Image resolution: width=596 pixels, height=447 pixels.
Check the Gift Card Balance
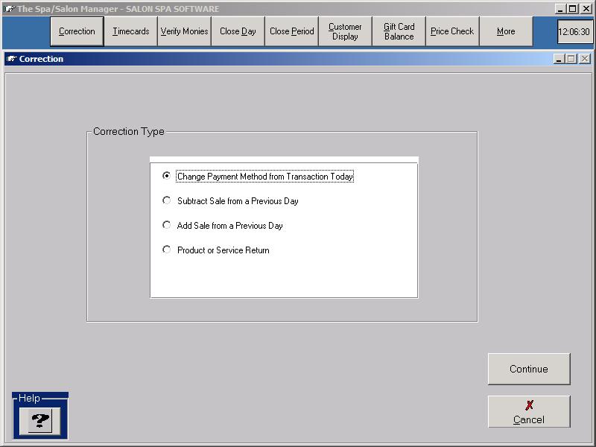(399, 31)
